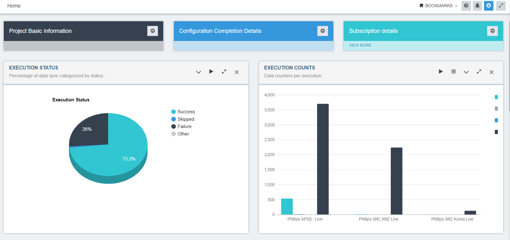
Task: Close the Execution Status widget
Action: (x=237, y=72)
